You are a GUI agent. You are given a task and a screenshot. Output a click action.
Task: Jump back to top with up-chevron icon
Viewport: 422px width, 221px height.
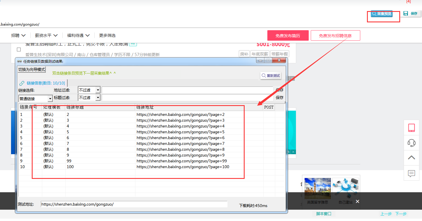[411, 158]
